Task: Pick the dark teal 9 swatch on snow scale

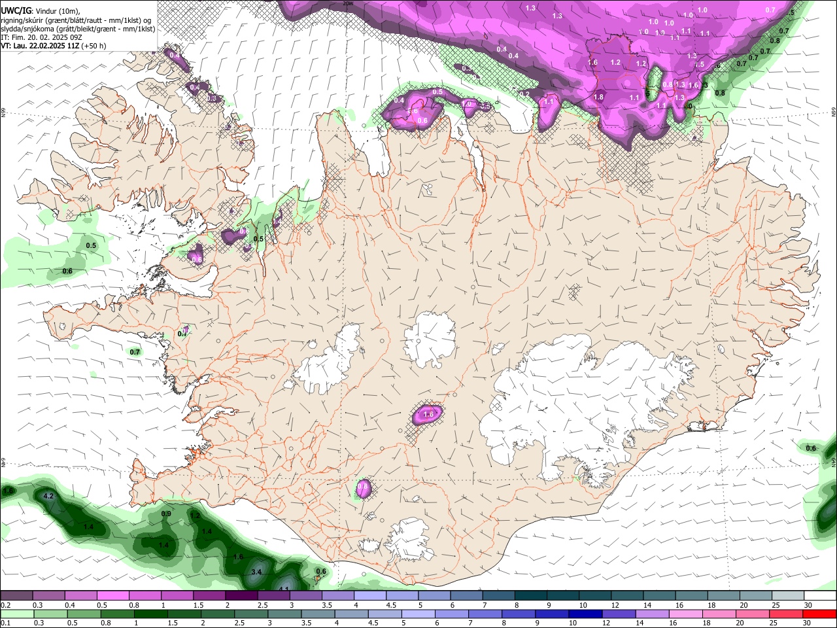Action: [x=563, y=596]
